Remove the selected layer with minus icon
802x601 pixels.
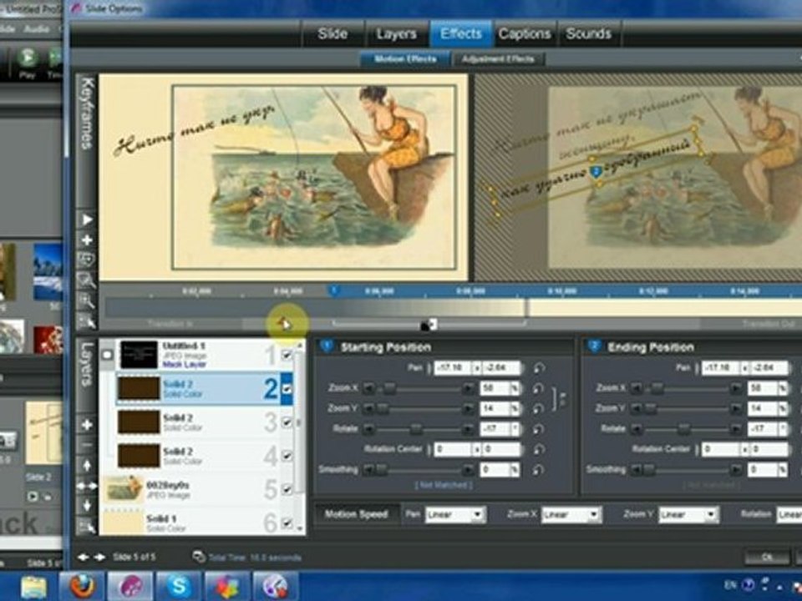pyautogui.click(x=86, y=445)
